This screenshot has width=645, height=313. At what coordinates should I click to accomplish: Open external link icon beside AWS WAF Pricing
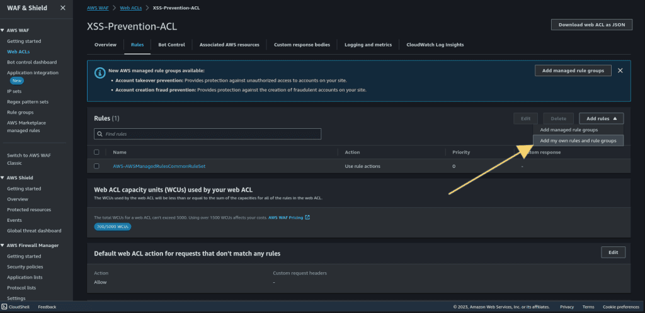(307, 217)
